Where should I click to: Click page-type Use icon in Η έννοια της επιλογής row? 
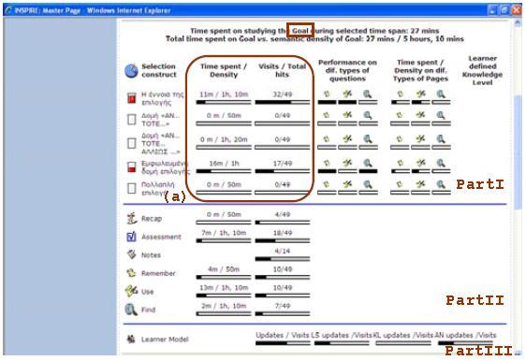[x=420, y=94]
